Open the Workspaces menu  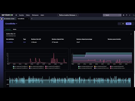[x=35, y=15]
